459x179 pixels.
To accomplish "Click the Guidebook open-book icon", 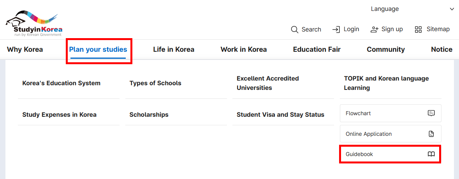I will coord(431,154).
